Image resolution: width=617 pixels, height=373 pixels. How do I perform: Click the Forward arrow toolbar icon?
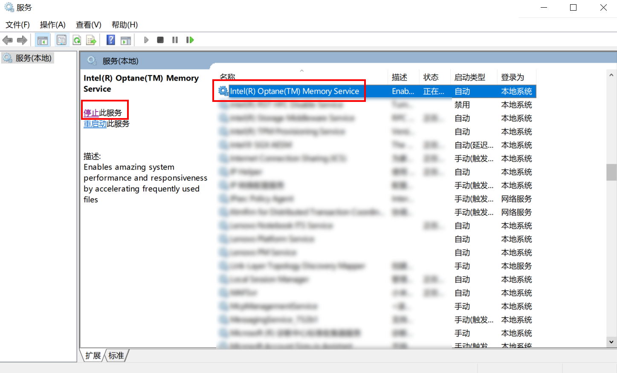(x=22, y=40)
